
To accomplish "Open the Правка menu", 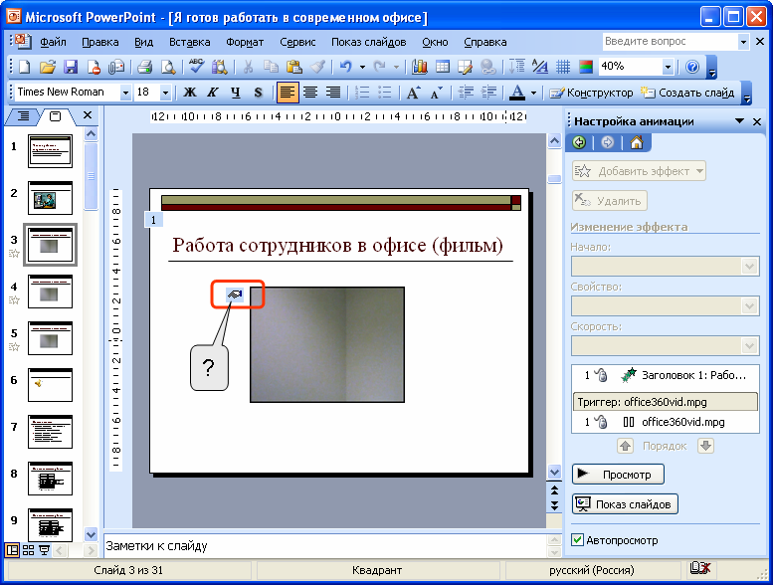I will [x=100, y=42].
